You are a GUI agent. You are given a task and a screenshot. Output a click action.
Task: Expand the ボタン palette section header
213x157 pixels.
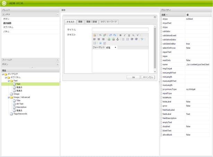[58, 64]
